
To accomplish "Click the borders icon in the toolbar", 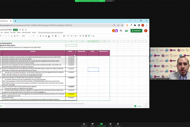I will (56, 36).
